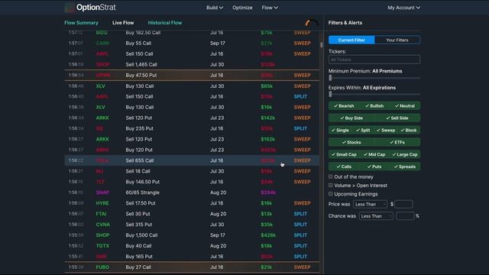Select the SHOP Sell 1,465 Call row
Image resolution: width=489 pixels, height=275 pixels.
point(192,64)
